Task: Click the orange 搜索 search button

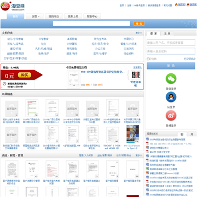Action: 139,24
